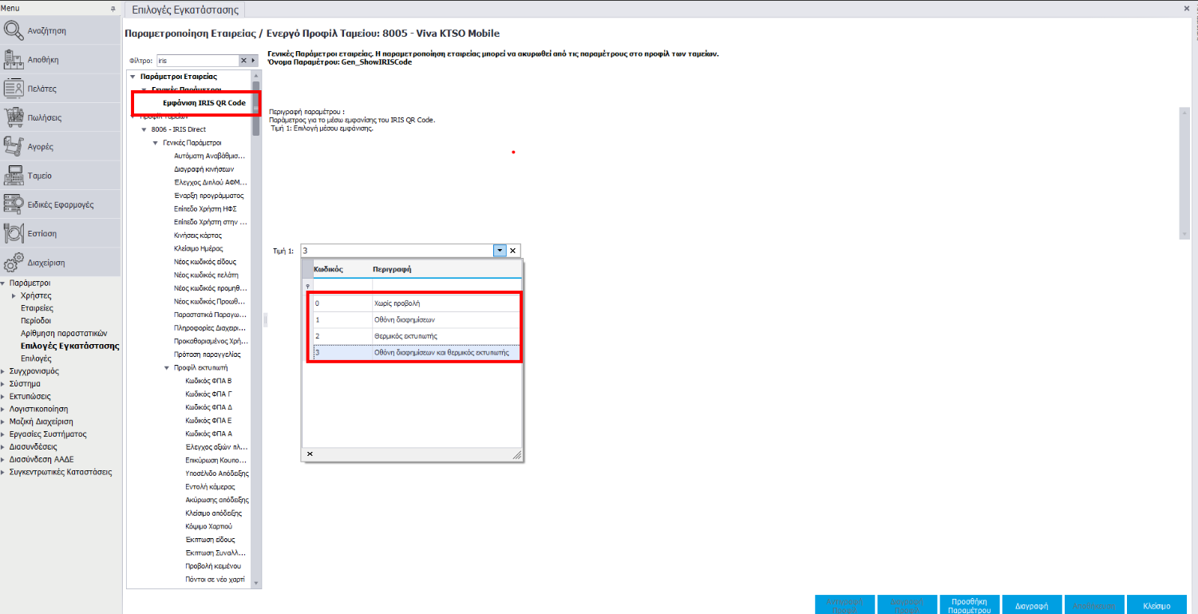The width and height of the screenshot is (1198, 614).
Task: Open the Αναζήτηση search module
Action: [60, 30]
